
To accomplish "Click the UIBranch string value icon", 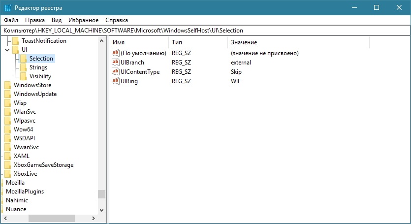I will [115, 62].
